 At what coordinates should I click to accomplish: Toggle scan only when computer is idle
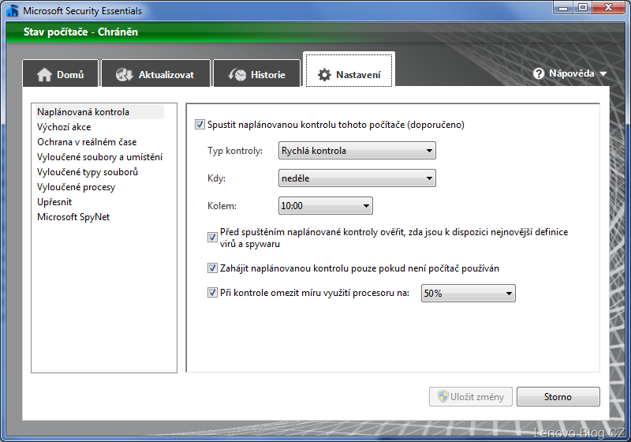pyautogui.click(x=212, y=268)
